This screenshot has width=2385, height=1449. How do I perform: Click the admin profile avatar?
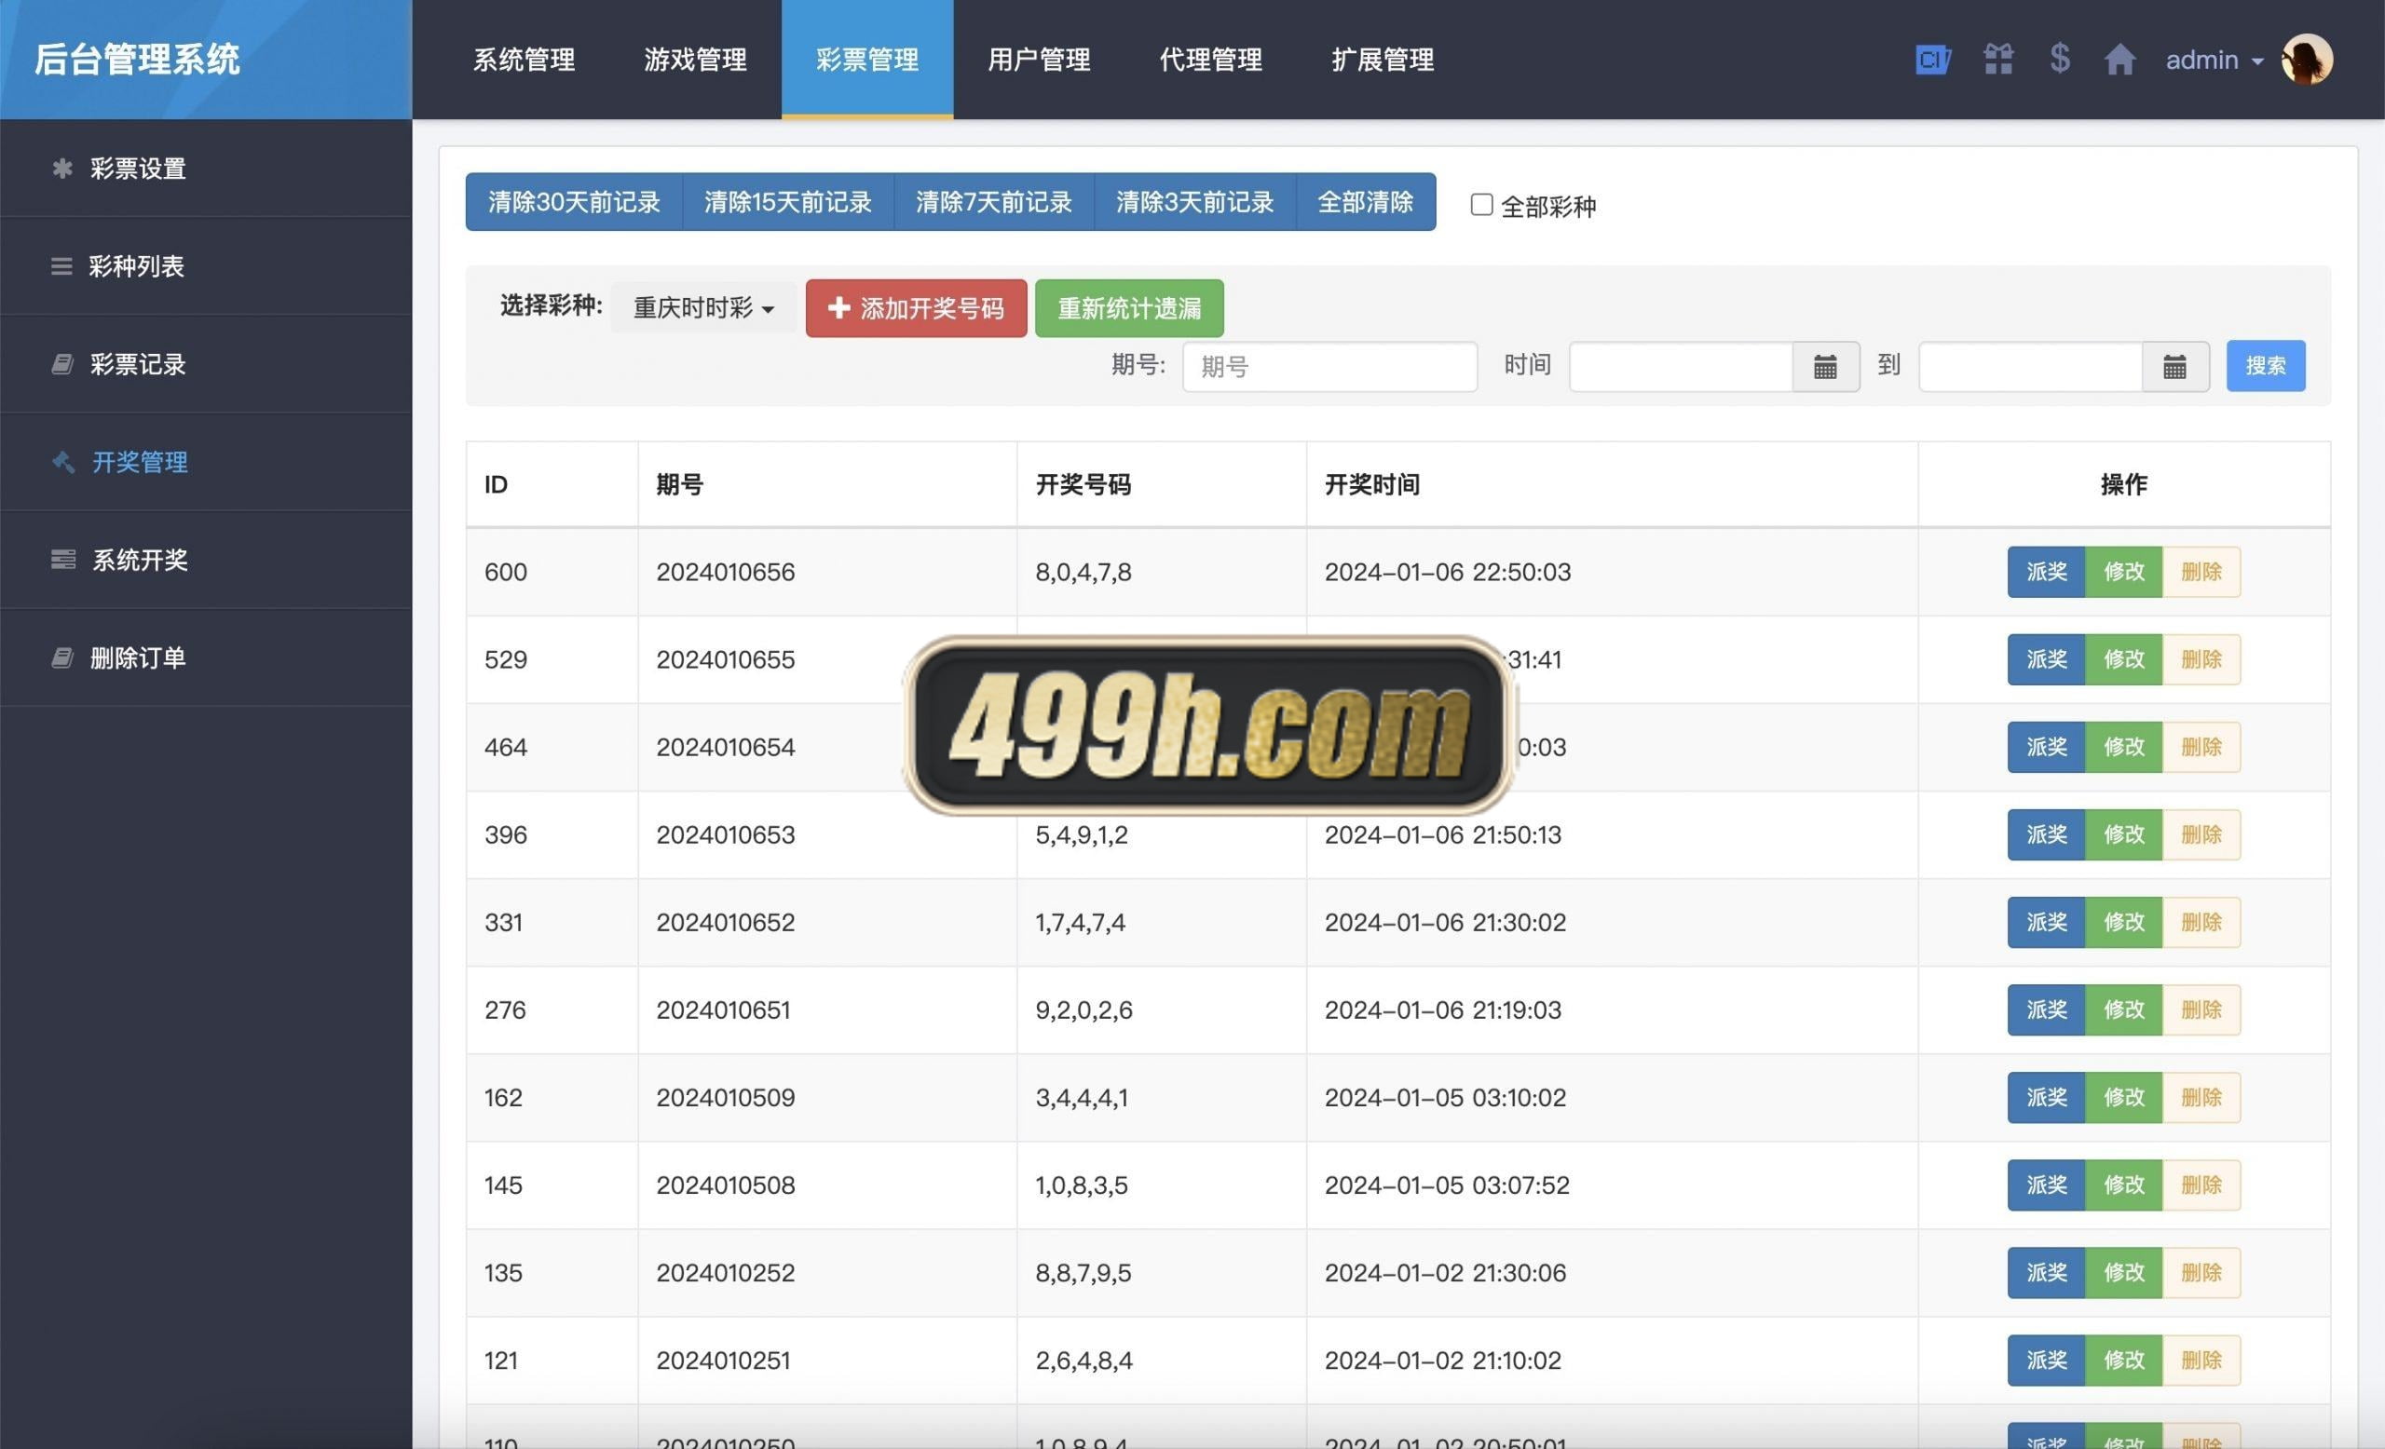pyautogui.click(x=2308, y=60)
